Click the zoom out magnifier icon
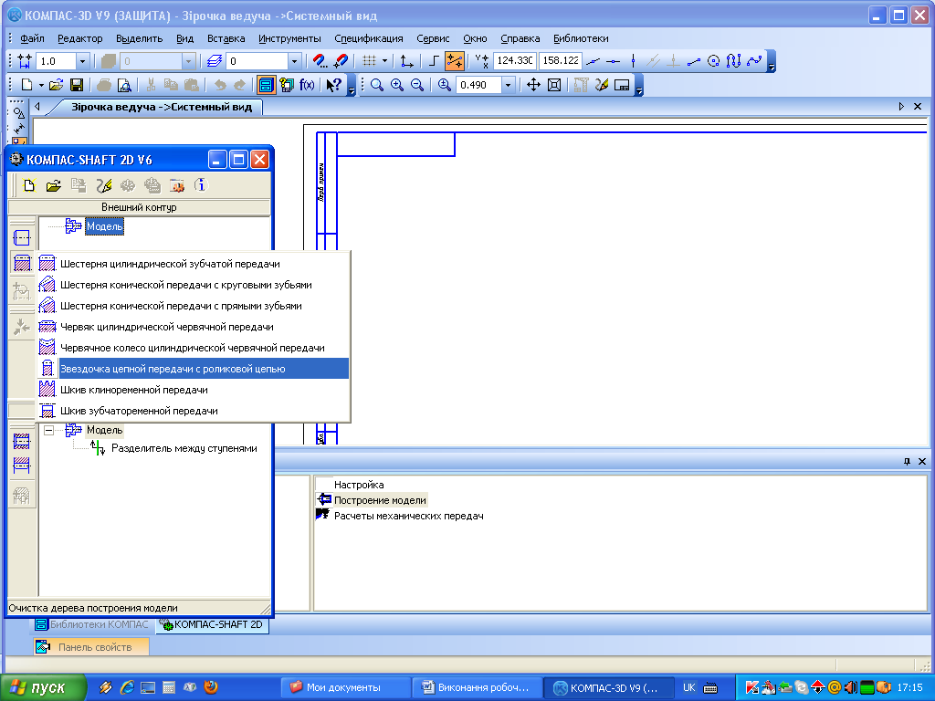 click(417, 85)
